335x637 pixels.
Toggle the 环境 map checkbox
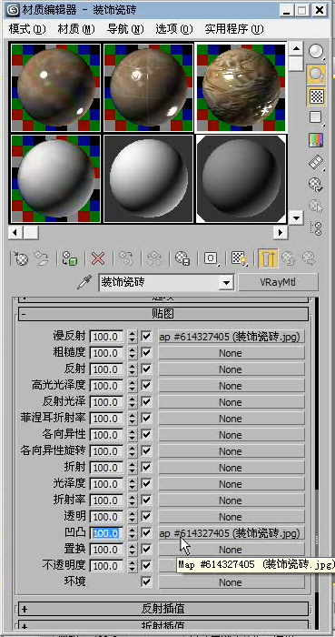pyautogui.click(x=146, y=581)
